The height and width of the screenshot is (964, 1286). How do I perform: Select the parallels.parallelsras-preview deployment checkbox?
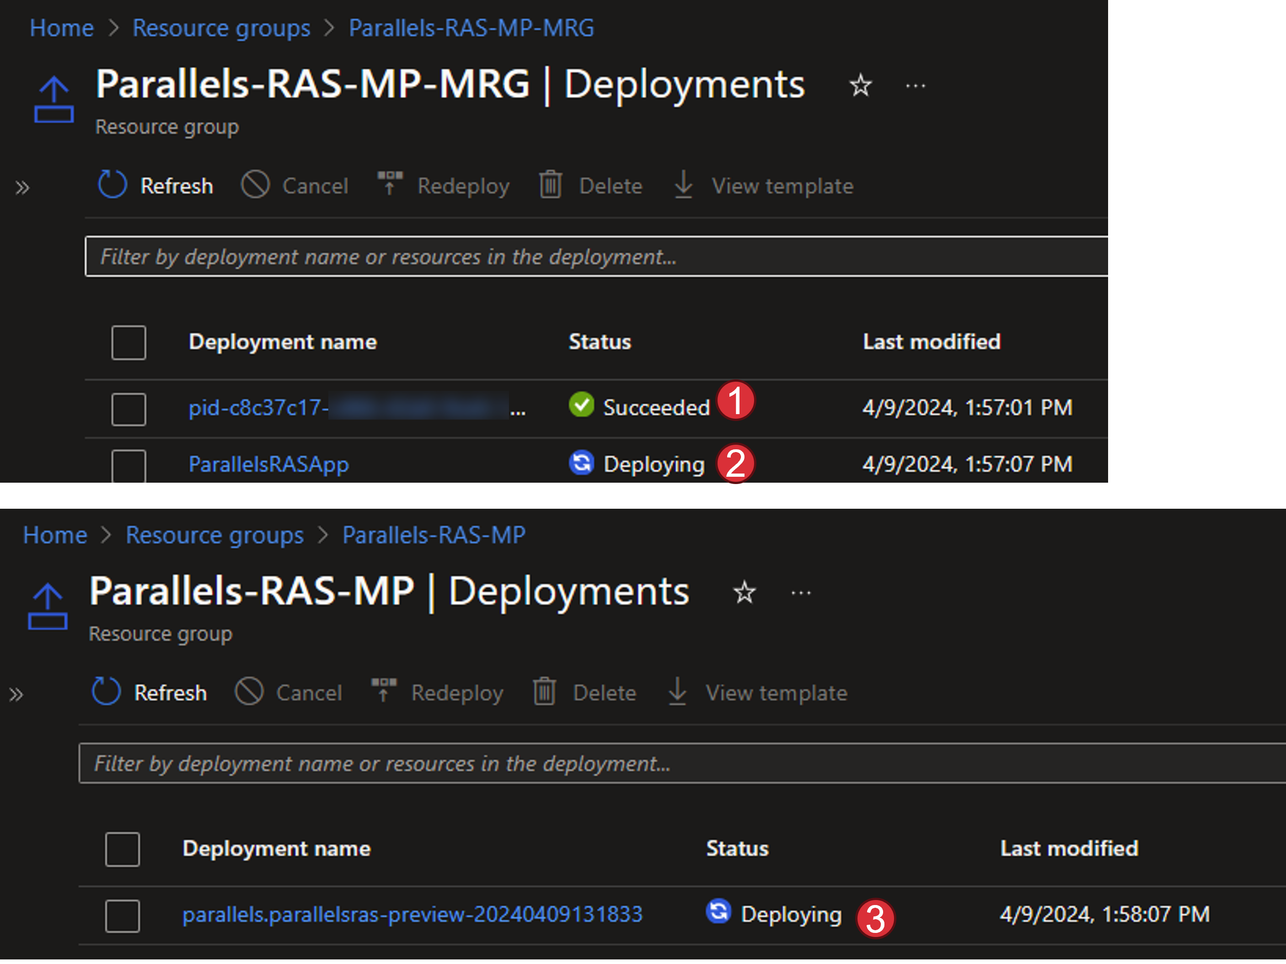click(122, 916)
